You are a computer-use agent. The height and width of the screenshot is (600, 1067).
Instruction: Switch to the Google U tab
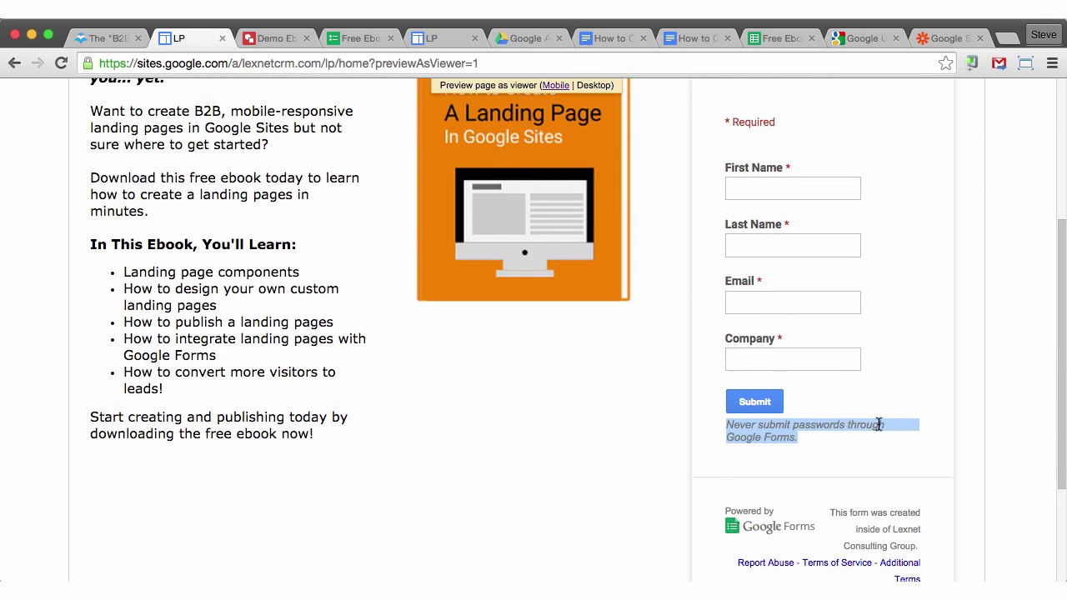coord(864,38)
